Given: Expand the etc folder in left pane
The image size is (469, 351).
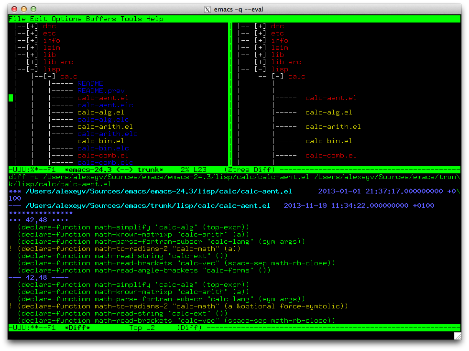Looking at the screenshot, I should tap(33, 33).
